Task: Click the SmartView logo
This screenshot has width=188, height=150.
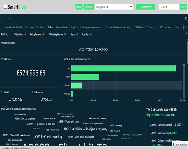Action: click(15, 7)
